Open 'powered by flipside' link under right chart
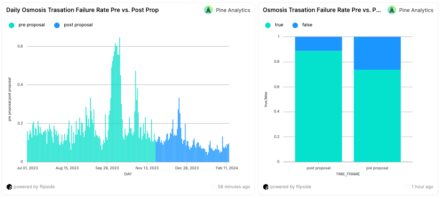440x197 pixels. 291,187
